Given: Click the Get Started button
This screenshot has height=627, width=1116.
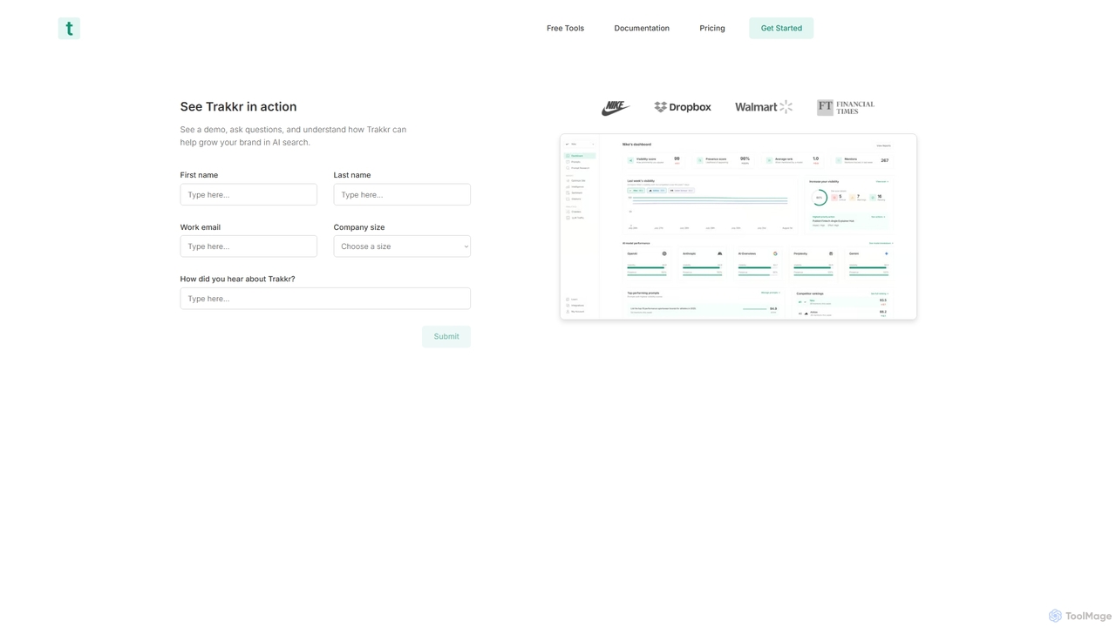Looking at the screenshot, I should (x=781, y=28).
